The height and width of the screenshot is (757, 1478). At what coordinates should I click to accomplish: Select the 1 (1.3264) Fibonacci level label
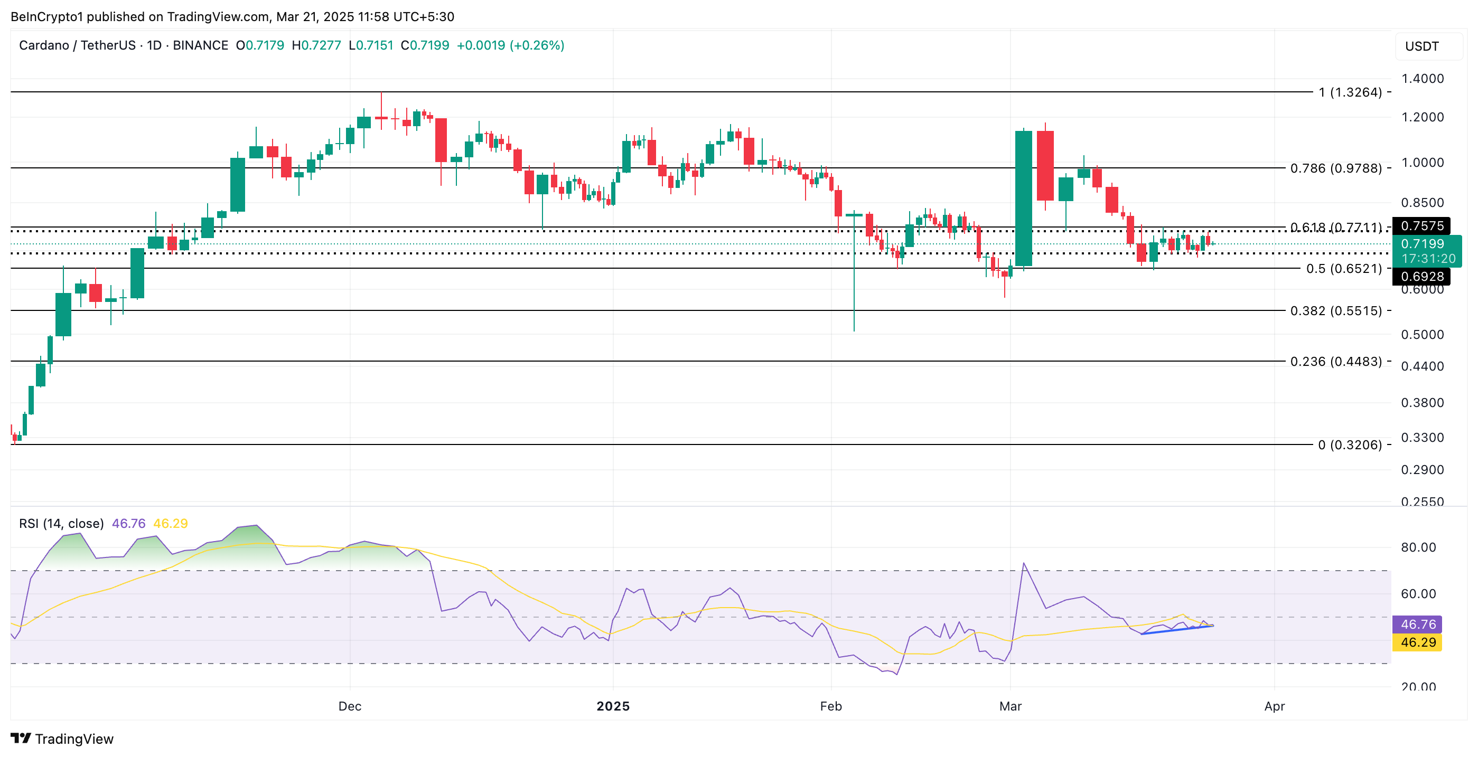point(1350,92)
